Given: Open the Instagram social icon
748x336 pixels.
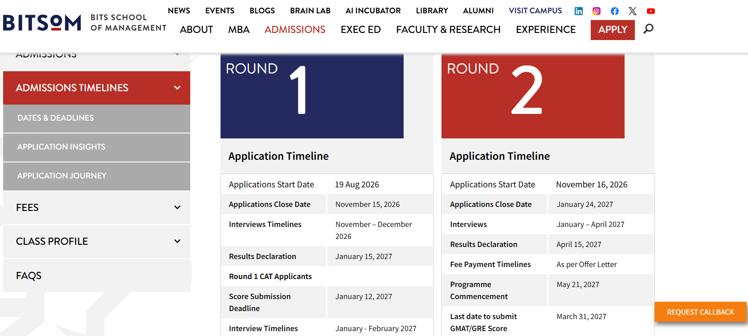Looking at the screenshot, I should click(597, 11).
